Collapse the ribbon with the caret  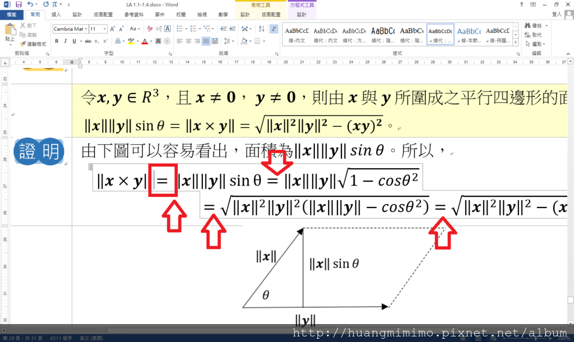coord(568,54)
